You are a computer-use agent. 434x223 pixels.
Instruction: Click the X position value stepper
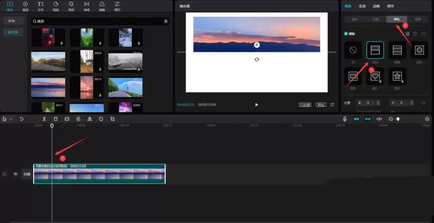pos(378,103)
